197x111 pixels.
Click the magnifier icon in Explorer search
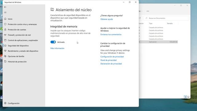coord(147,18)
